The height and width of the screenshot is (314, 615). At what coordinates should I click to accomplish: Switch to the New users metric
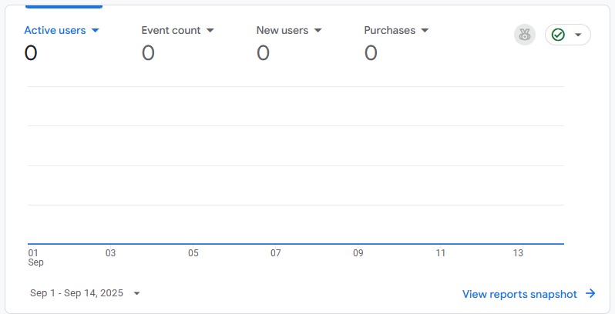pos(282,31)
